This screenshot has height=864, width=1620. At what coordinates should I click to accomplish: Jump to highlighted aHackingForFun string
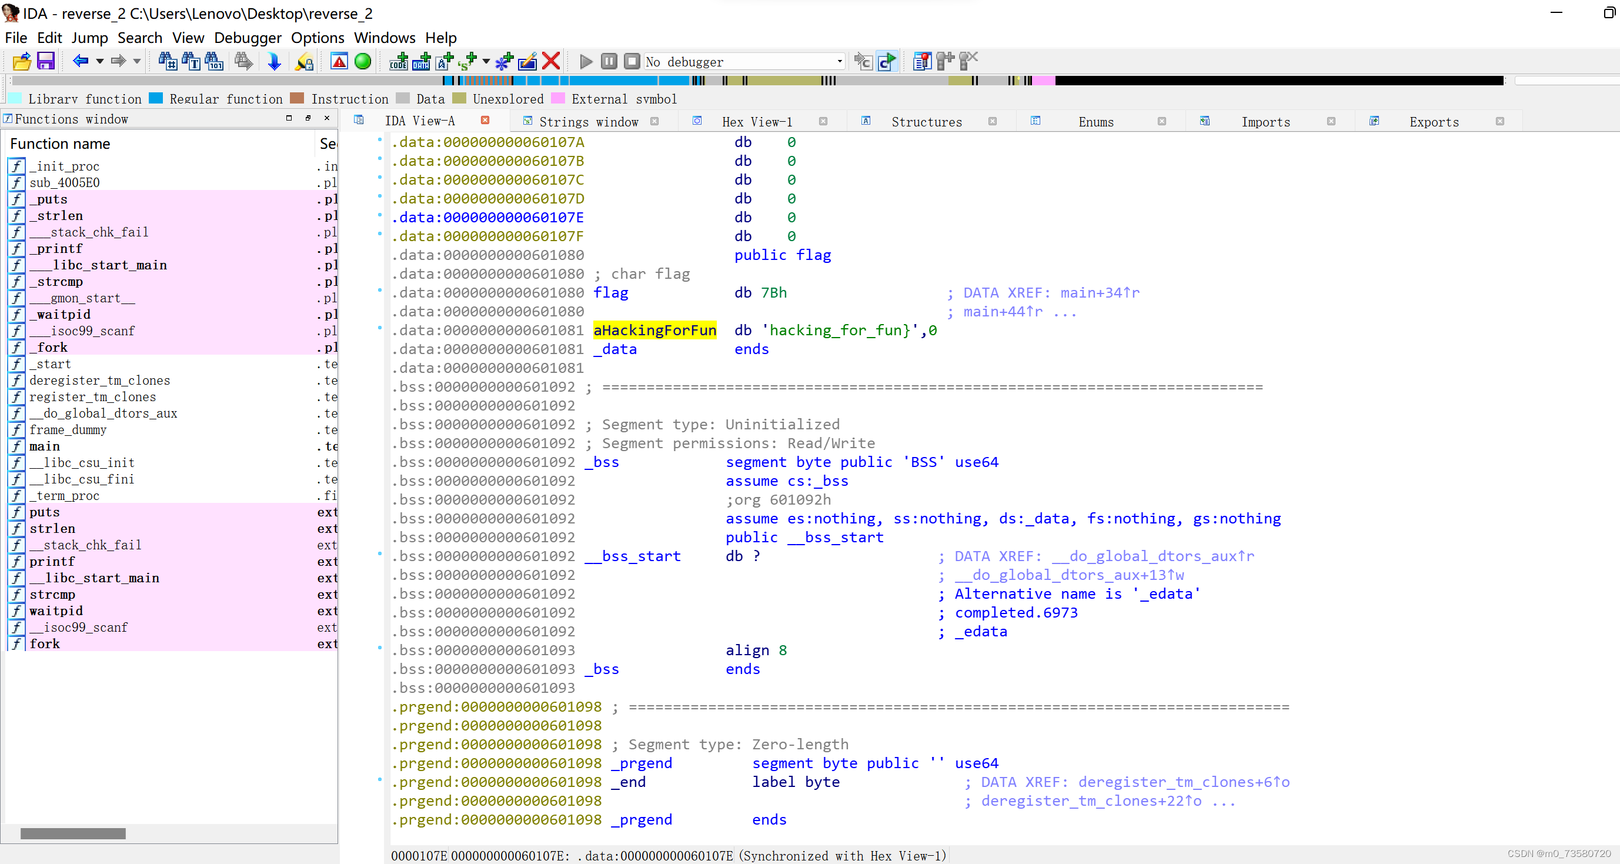(655, 330)
